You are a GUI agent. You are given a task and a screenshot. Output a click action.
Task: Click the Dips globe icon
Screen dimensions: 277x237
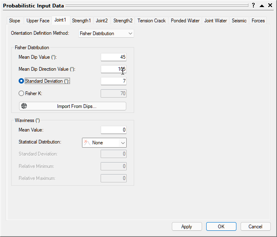[x=24, y=106]
